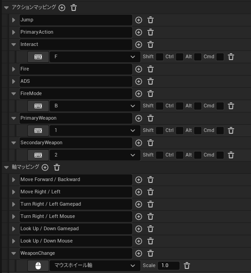Viewport: 251px width, 273px height.
Task: Click the keyboard key-select icon for Interact's F binding
Action: (x=38, y=57)
